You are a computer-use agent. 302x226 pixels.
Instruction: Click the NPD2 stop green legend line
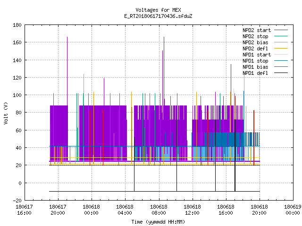click(281, 36)
